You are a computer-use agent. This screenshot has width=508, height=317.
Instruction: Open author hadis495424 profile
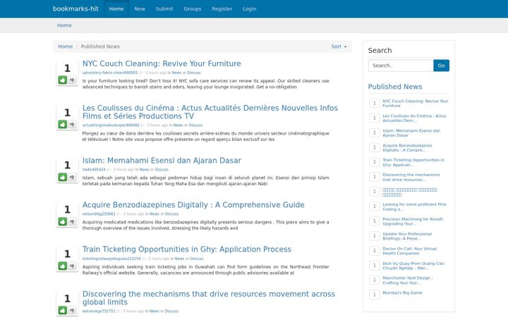(x=94, y=170)
